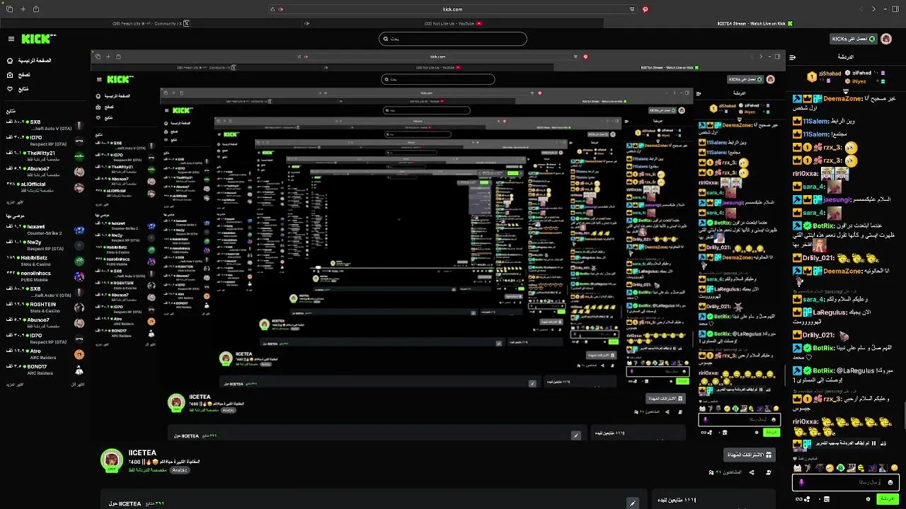This screenshot has width=906, height=509.
Task: Open BOND17 ARC Raiders channel
Action: [44, 370]
